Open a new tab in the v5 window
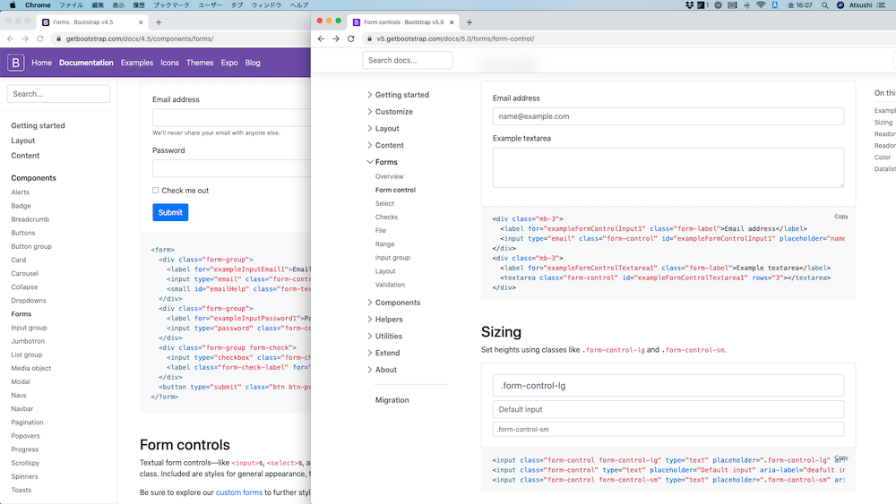The height and width of the screenshot is (504, 896). tap(470, 22)
